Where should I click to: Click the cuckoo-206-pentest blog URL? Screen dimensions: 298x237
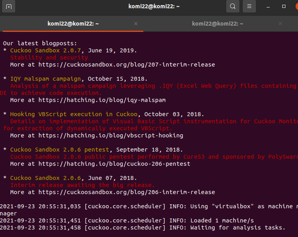(114, 164)
